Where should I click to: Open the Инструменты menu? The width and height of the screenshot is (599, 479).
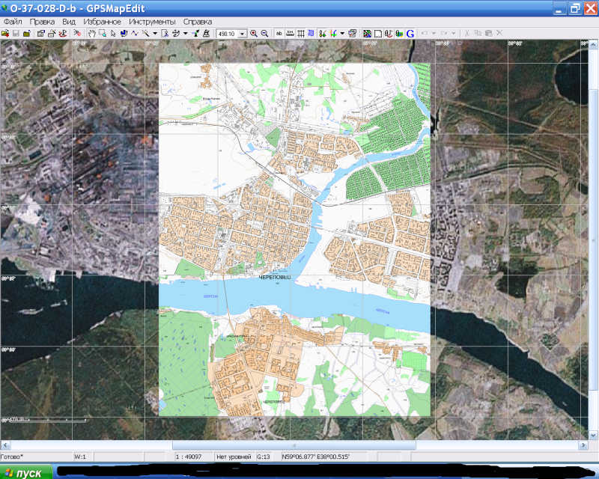[x=152, y=22]
